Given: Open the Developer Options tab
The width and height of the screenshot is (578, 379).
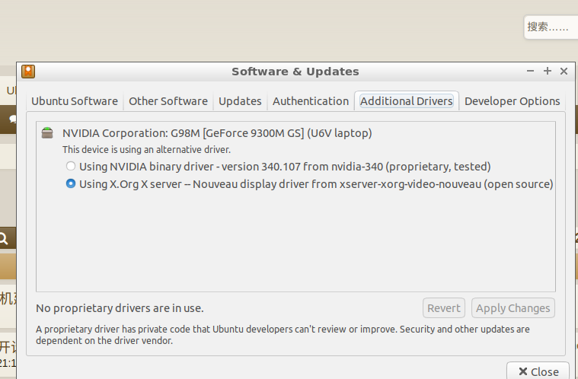Looking at the screenshot, I should [512, 101].
